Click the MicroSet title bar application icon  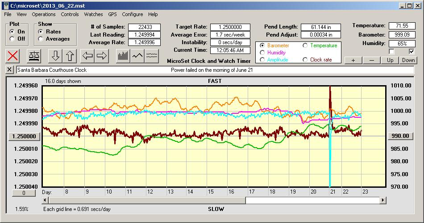pos(6,6)
